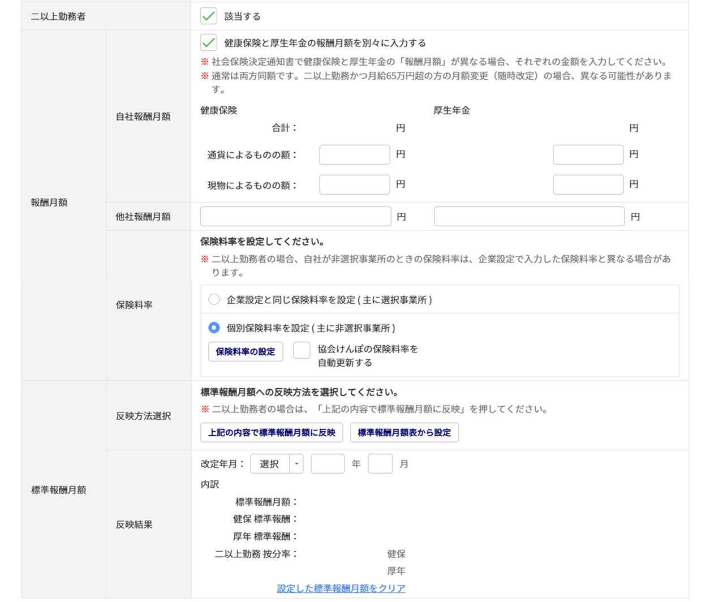Viewport: 710px width, 602px height.
Task: Select 個別保険料率を設定 radio option
Action: [214, 328]
